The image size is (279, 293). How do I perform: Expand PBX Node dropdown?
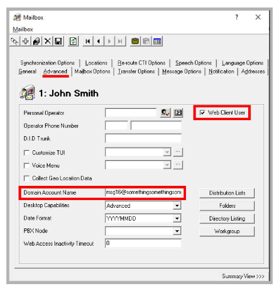[x=177, y=231]
